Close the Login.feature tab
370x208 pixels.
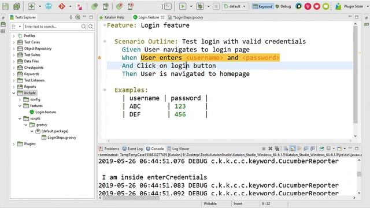(x=162, y=17)
